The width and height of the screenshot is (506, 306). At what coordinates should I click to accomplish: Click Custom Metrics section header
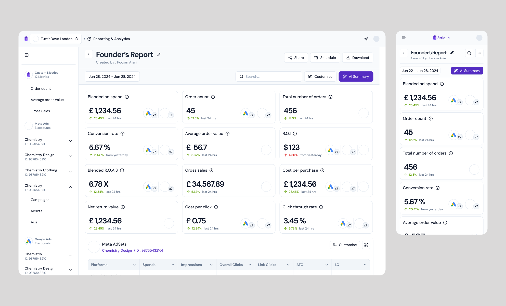42,75
